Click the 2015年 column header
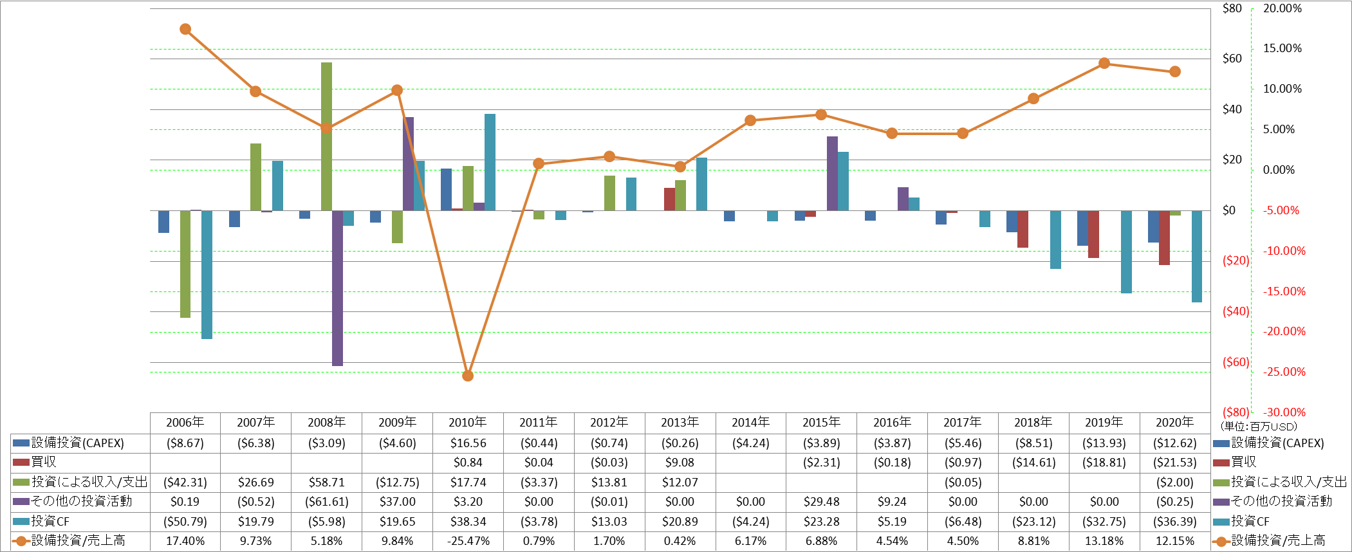 (821, 423)
